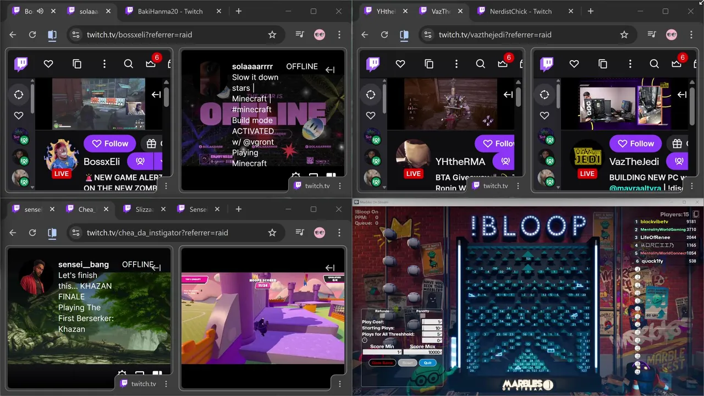Collapse chat arrow beside BossxEli video
The height and width of the screenshot is (396, 704).
[156, 95]
